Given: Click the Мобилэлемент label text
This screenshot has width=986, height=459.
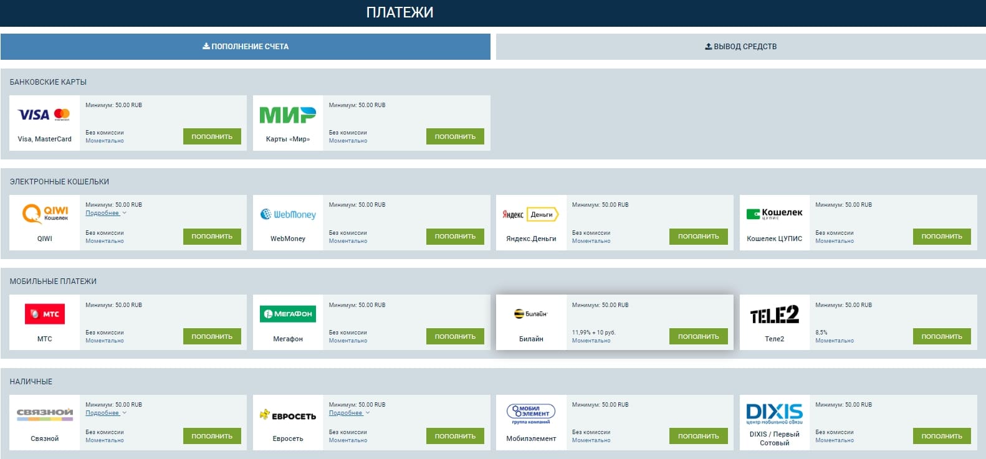Looking at the screenshot, I should [531, 438].
